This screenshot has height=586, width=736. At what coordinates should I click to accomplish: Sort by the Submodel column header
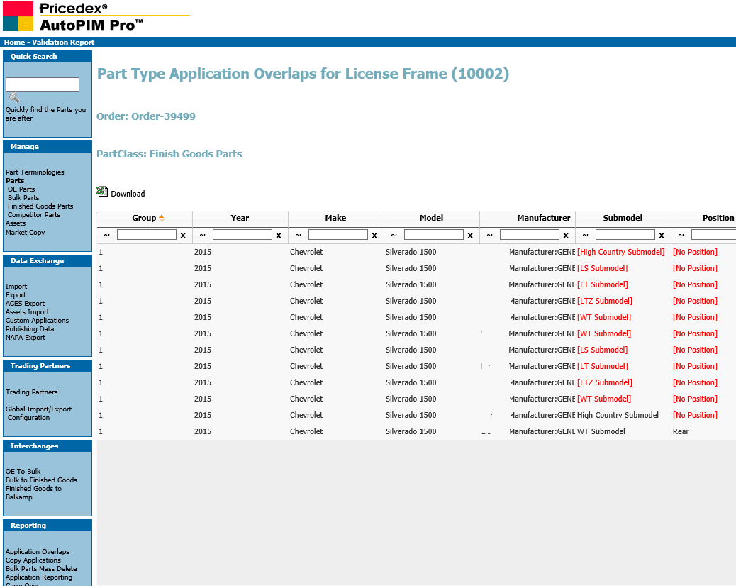[623, 218]
